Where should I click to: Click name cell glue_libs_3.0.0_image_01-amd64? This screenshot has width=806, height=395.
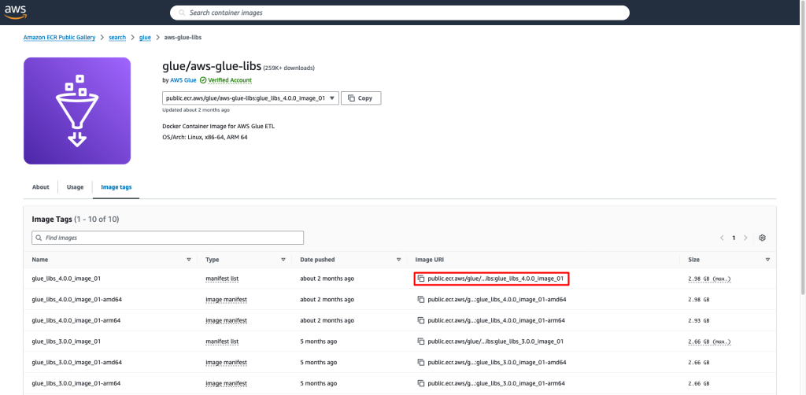point(76,363)
